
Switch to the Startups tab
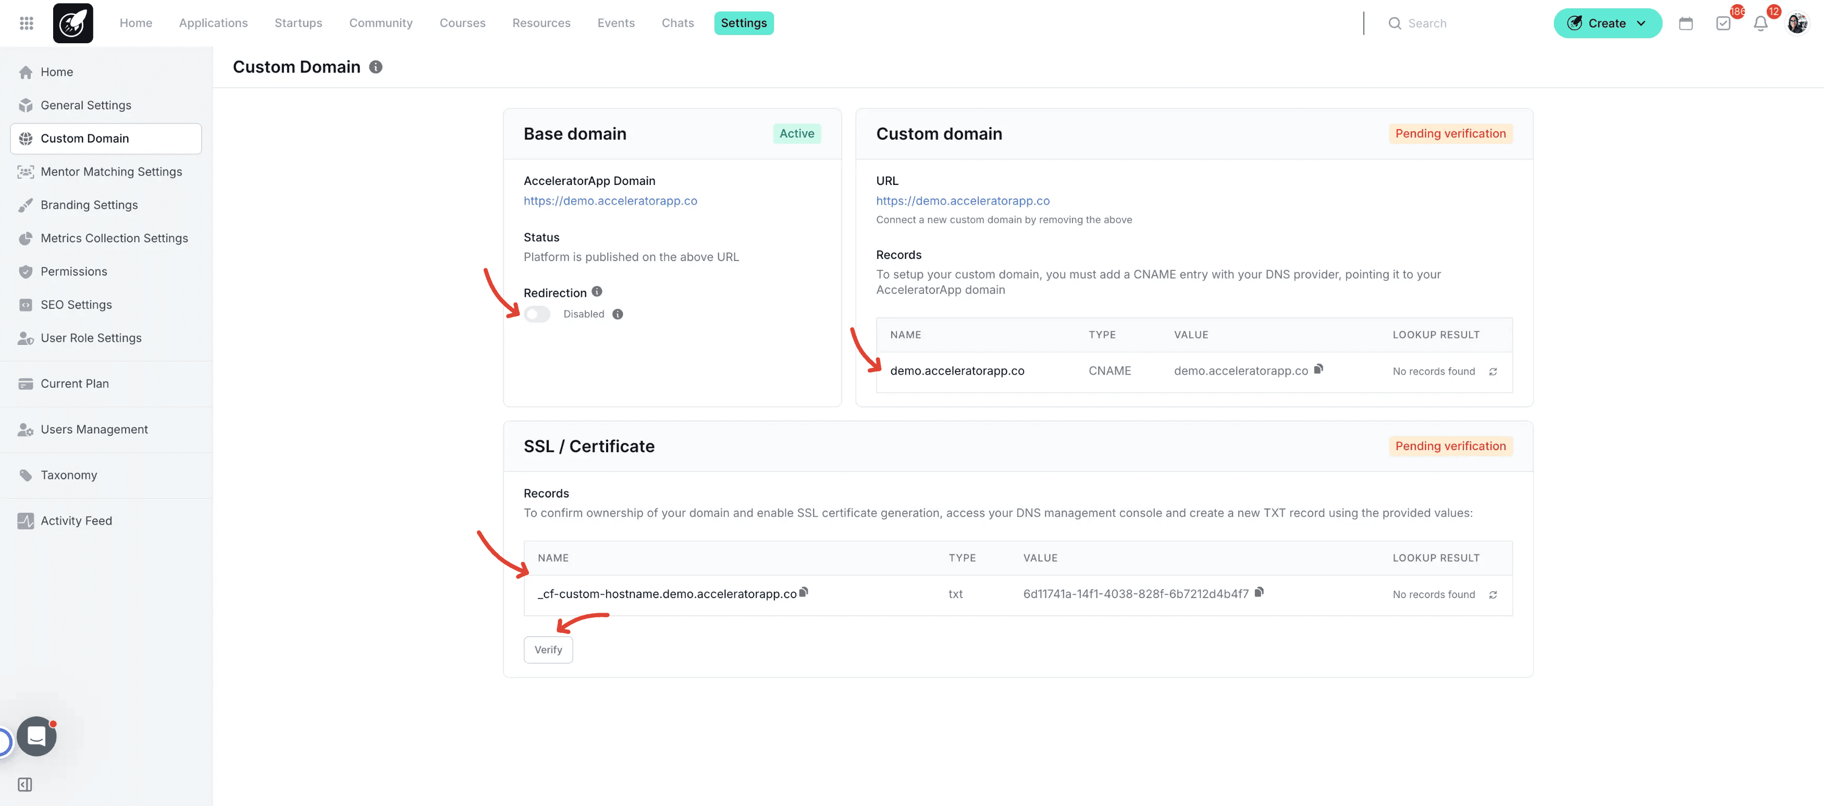(x=298, y=23)
